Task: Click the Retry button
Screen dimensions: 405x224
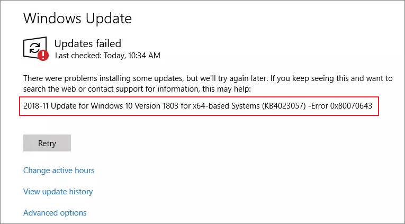Action: (47, 144)
